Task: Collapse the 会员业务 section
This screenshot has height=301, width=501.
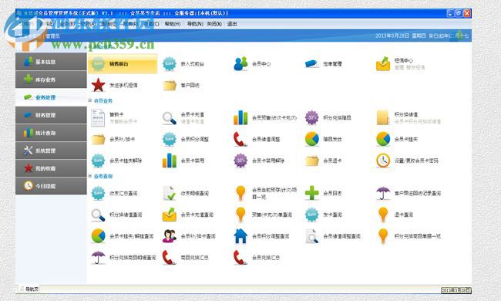Action: pos(90,100)
